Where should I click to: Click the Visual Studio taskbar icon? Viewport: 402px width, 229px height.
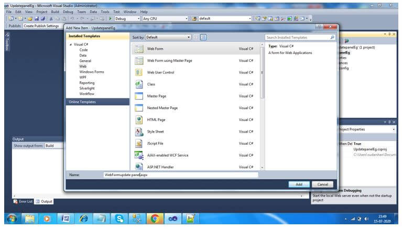pos(172,219)
